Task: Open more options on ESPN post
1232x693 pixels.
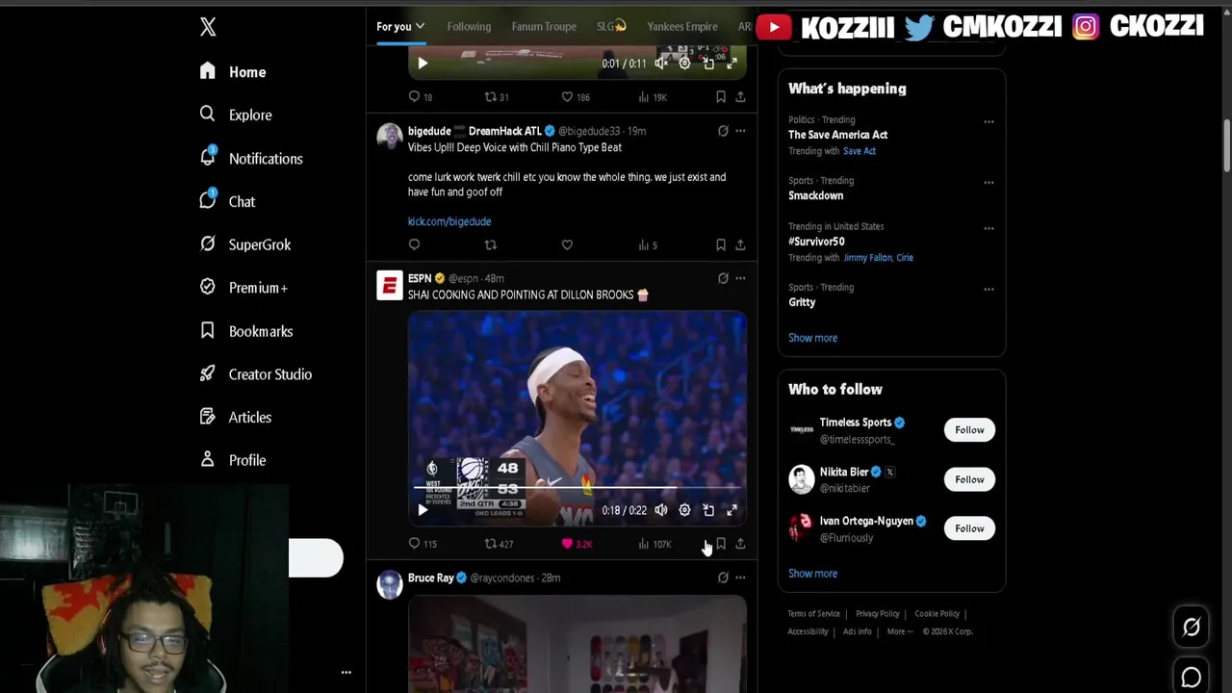Action: coord(740,278)
